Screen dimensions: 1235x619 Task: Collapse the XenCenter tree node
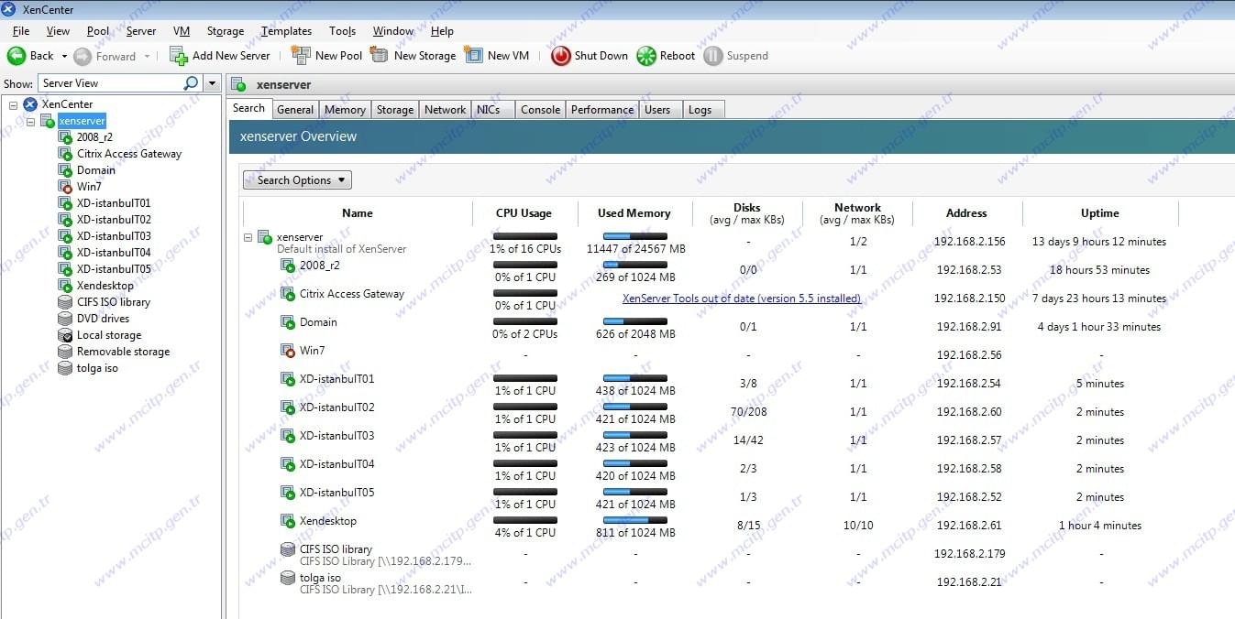coord(13,104)
